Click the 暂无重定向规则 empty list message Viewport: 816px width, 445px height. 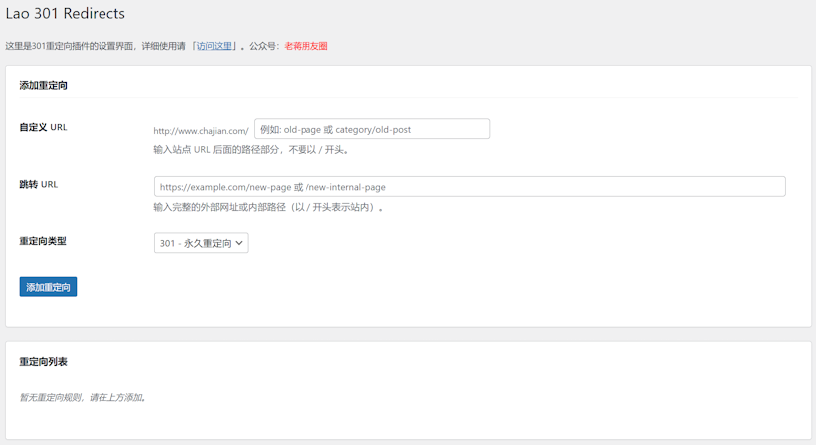click(84, 397)
